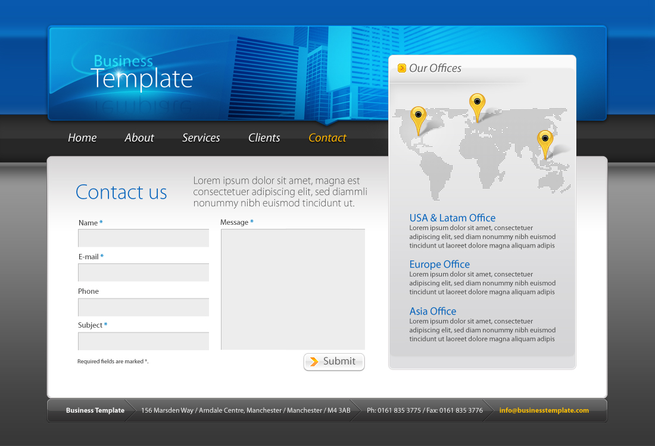Select the Subject input field
Viewport: 655px width, 446px height.
point(144,341)
